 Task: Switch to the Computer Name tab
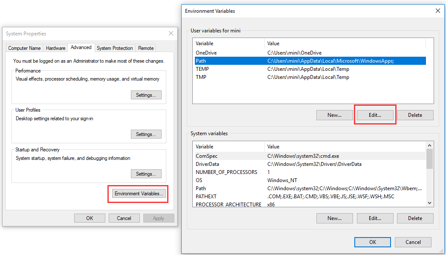point(24,48)
